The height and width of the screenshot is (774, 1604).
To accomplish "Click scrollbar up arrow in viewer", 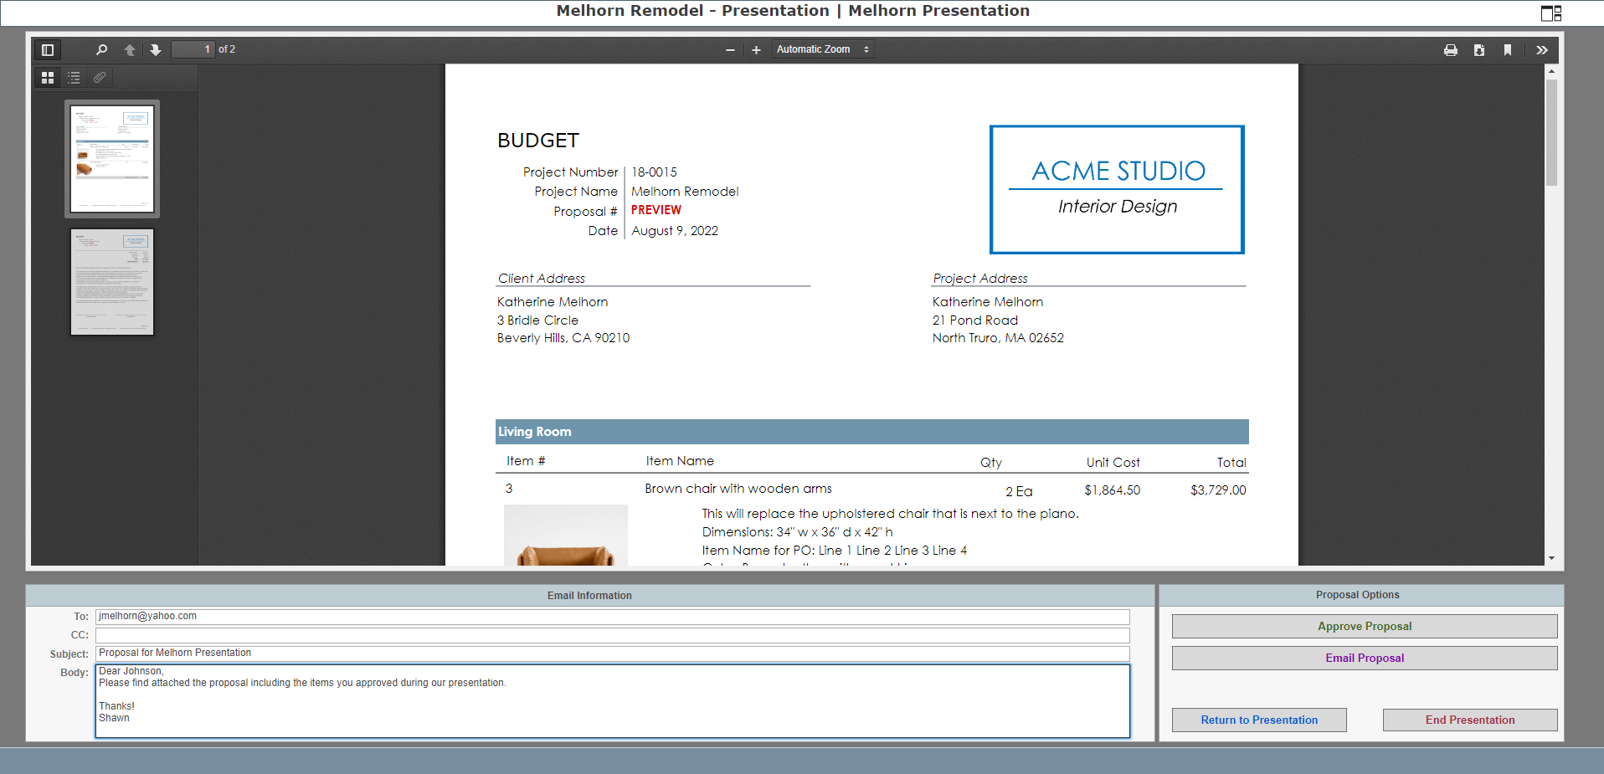I will [x=1551, y=71].
